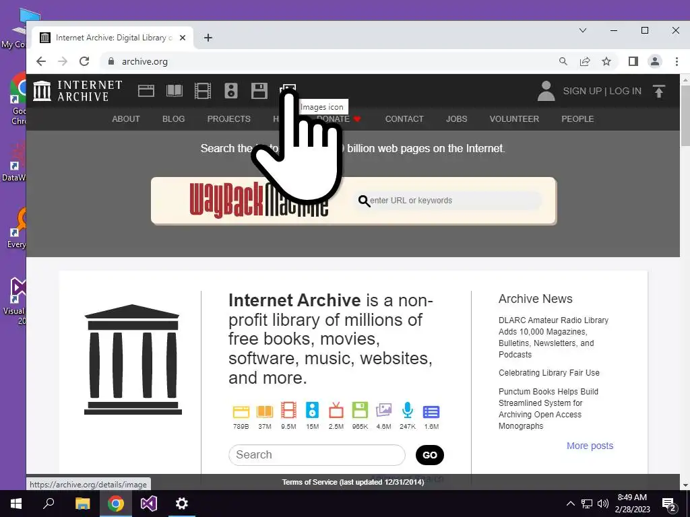The height and width of the screenshot is (517, 690).
Task: Click the Wayback Machine URL search field
Action: point(449,201)
